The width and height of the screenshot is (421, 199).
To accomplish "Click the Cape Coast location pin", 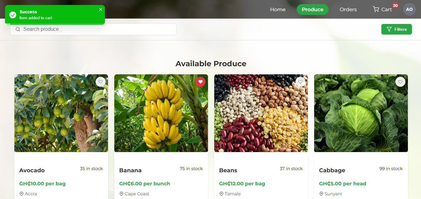I will point(121,194).
